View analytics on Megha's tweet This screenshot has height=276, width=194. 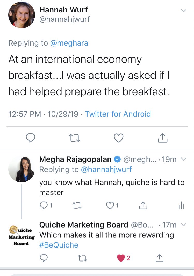[x=181, y=206]
